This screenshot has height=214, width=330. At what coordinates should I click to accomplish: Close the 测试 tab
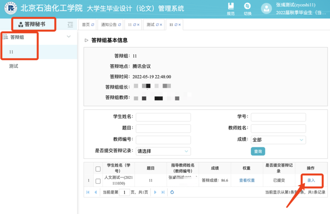pos(162,25)
